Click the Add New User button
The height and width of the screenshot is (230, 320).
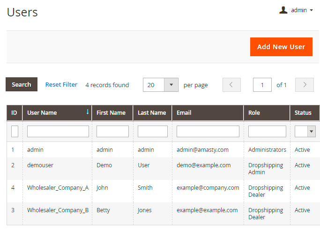(281, 47)
